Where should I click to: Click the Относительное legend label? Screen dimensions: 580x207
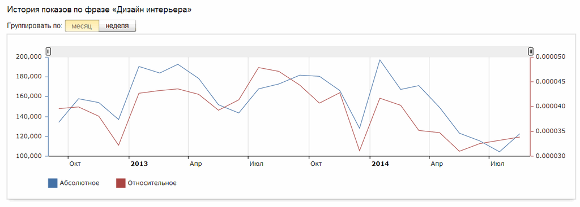click(x=152, y=183)
